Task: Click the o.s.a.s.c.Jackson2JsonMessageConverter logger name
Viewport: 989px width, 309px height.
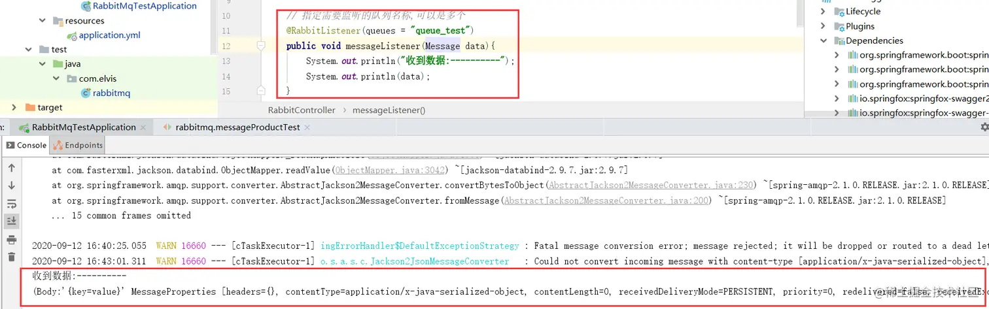Action: tap(415, 261)
